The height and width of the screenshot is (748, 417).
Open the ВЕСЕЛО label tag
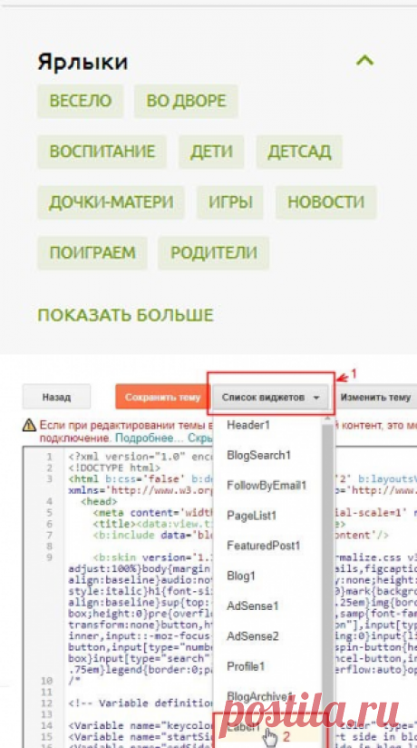[x=81, y=101]
